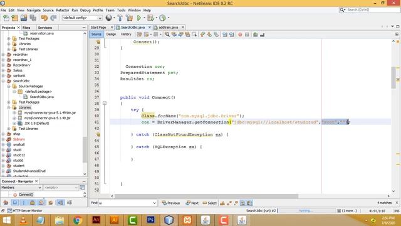Switch to the Services tab
The height and width of the screenshot is (226, 401).
[x=44, y=28]
